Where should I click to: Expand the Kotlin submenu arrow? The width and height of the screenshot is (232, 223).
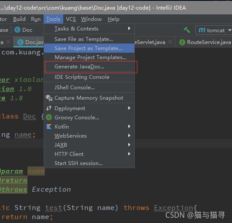click(129, 126)
